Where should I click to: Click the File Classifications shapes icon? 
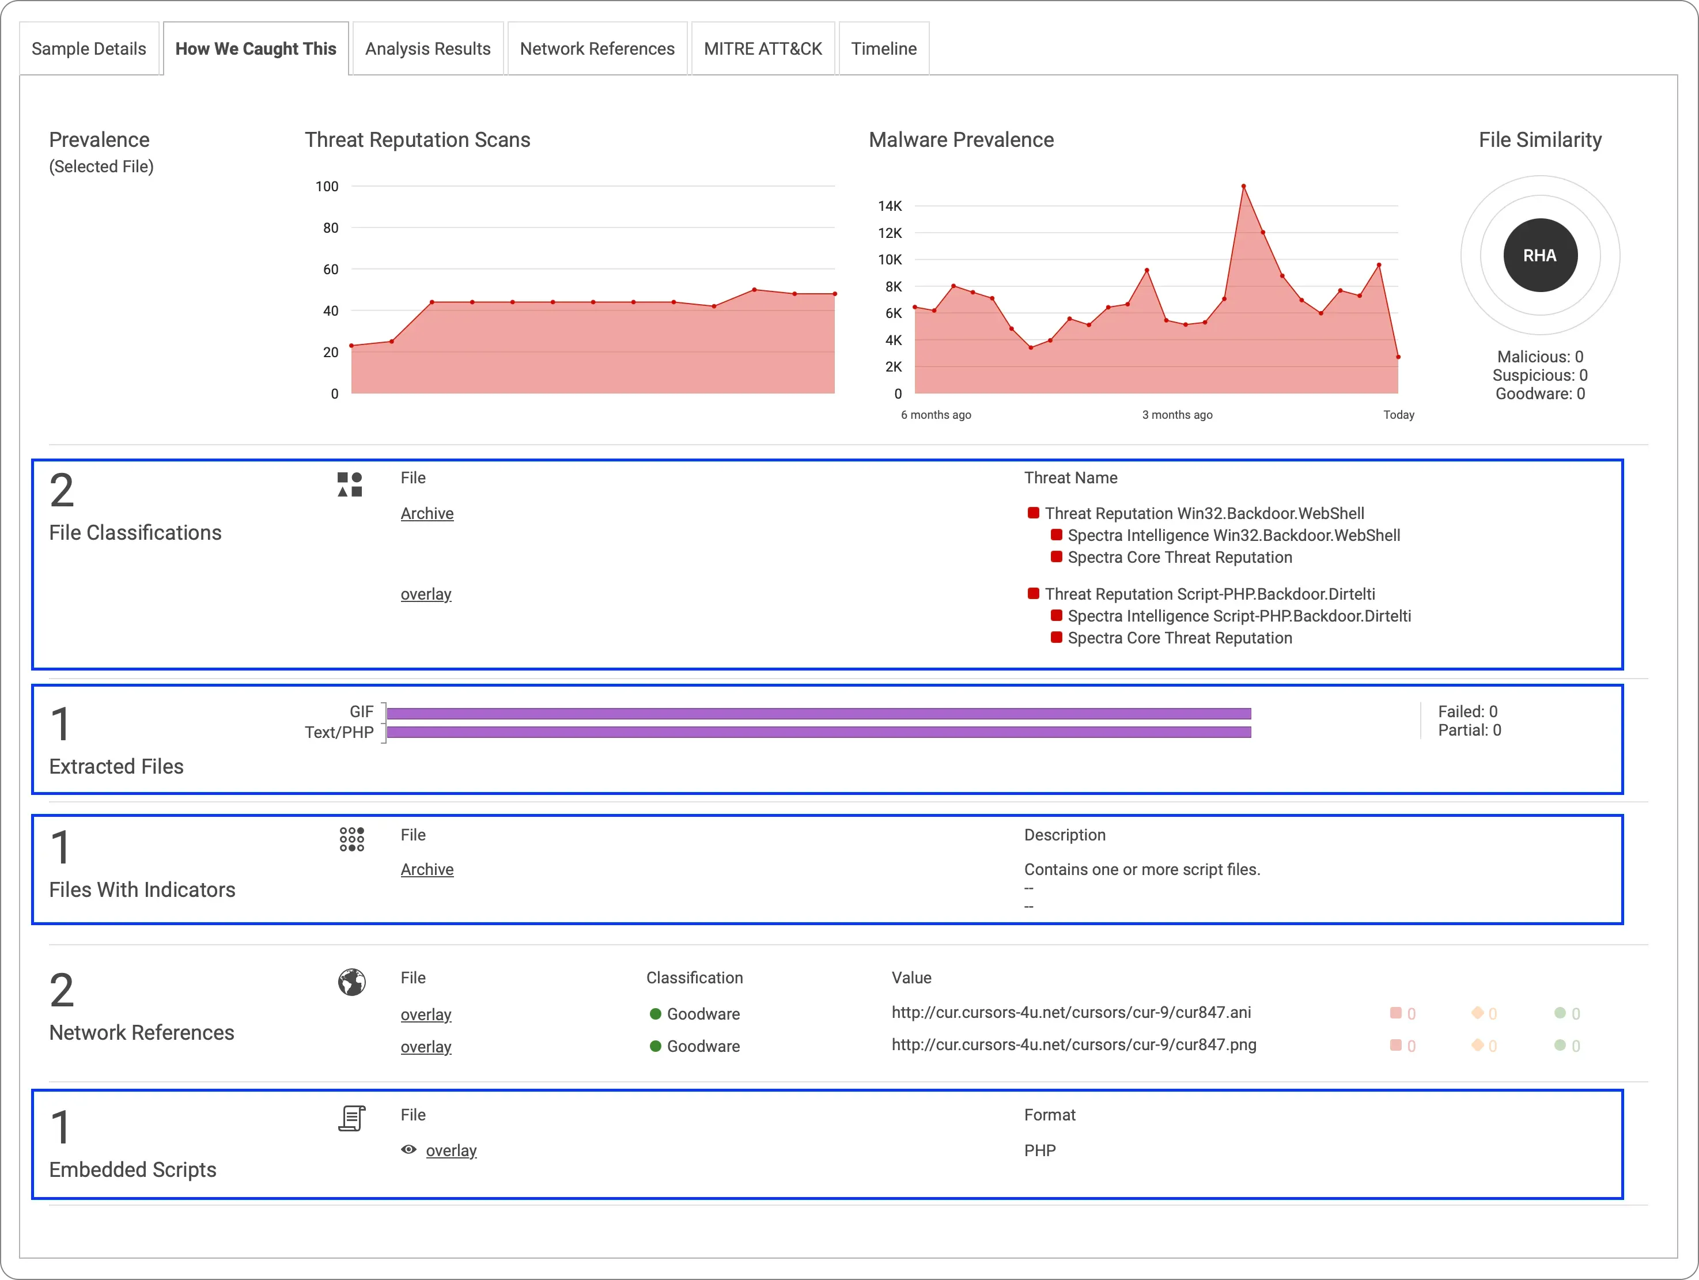point(350,484)
